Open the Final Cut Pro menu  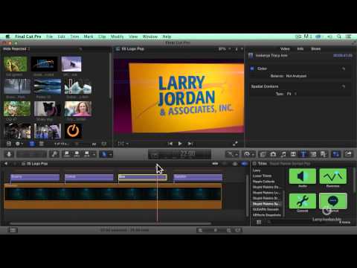[28, 36]
